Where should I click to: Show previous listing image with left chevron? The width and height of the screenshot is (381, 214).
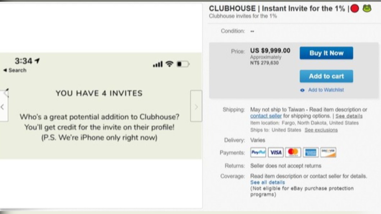[3, 107]
